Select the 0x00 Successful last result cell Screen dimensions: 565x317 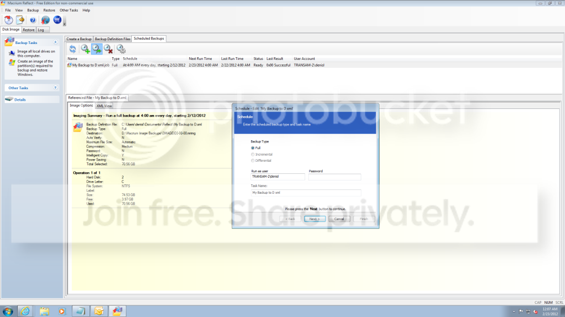(x=279, y=65)
